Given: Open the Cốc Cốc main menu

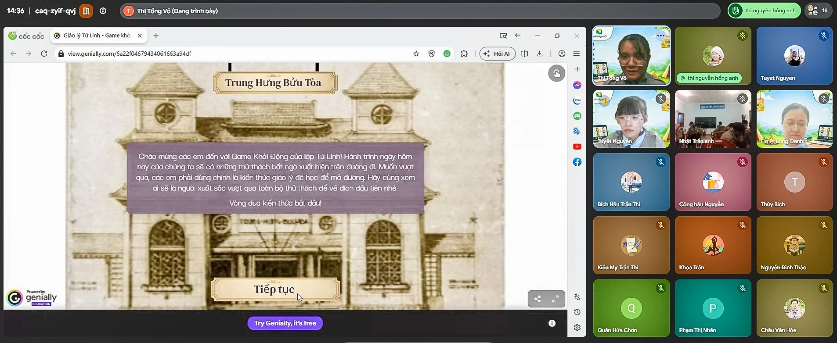Looking at the screenshot, I should click(x=577, y=54).
